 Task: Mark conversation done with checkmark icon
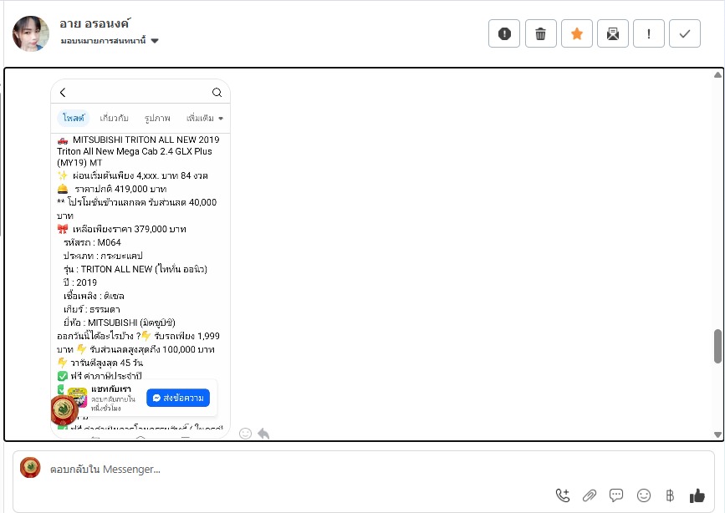(x=685, y=33)
